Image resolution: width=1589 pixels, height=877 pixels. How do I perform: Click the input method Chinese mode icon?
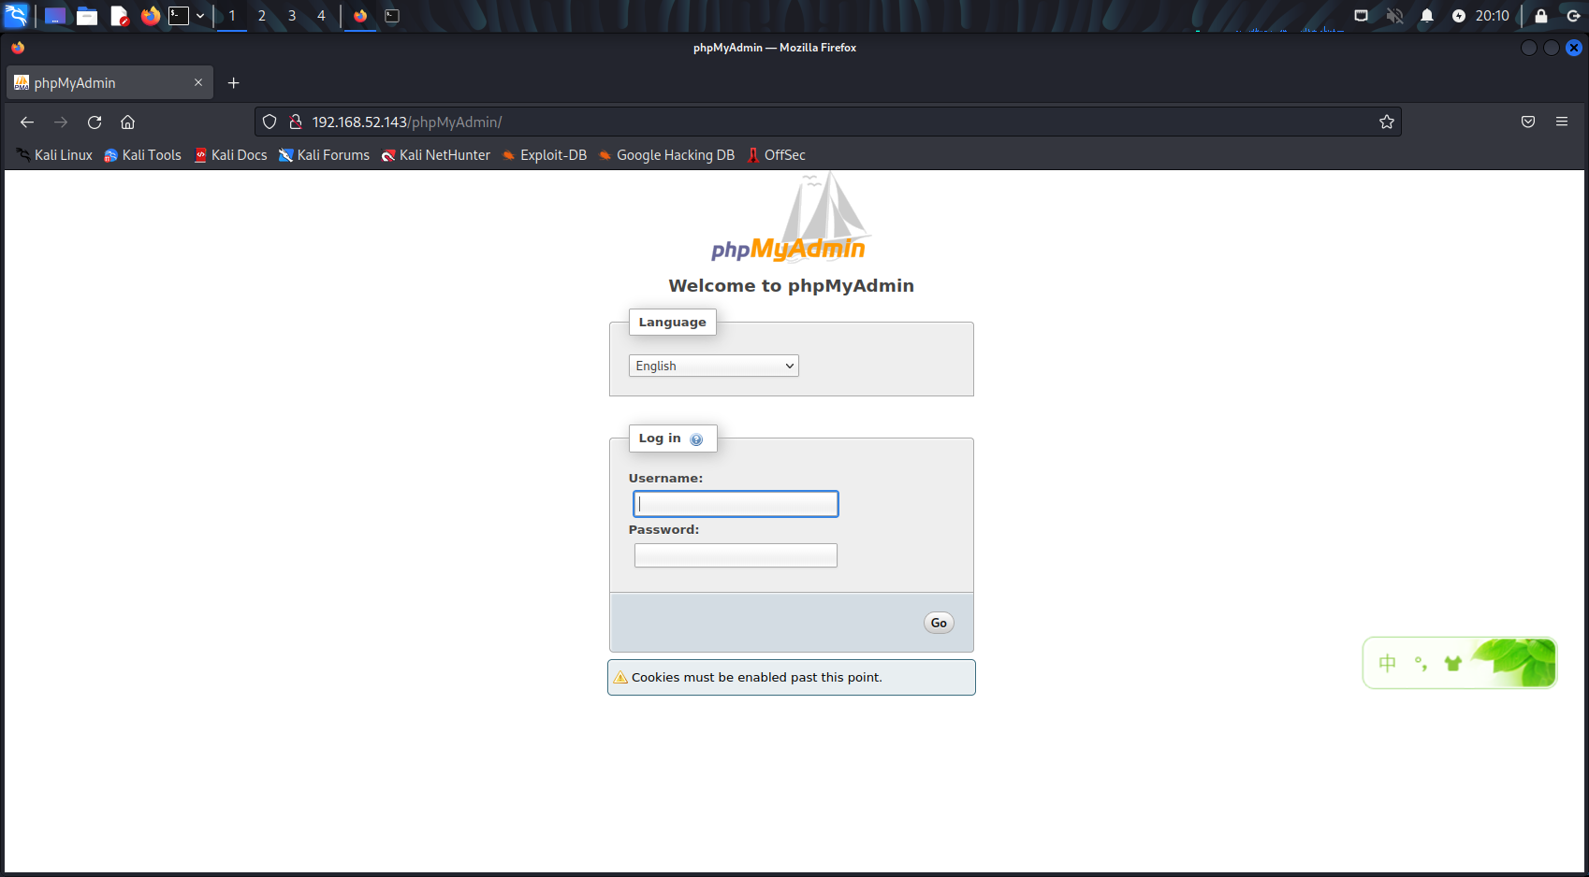click(1388, 663)
